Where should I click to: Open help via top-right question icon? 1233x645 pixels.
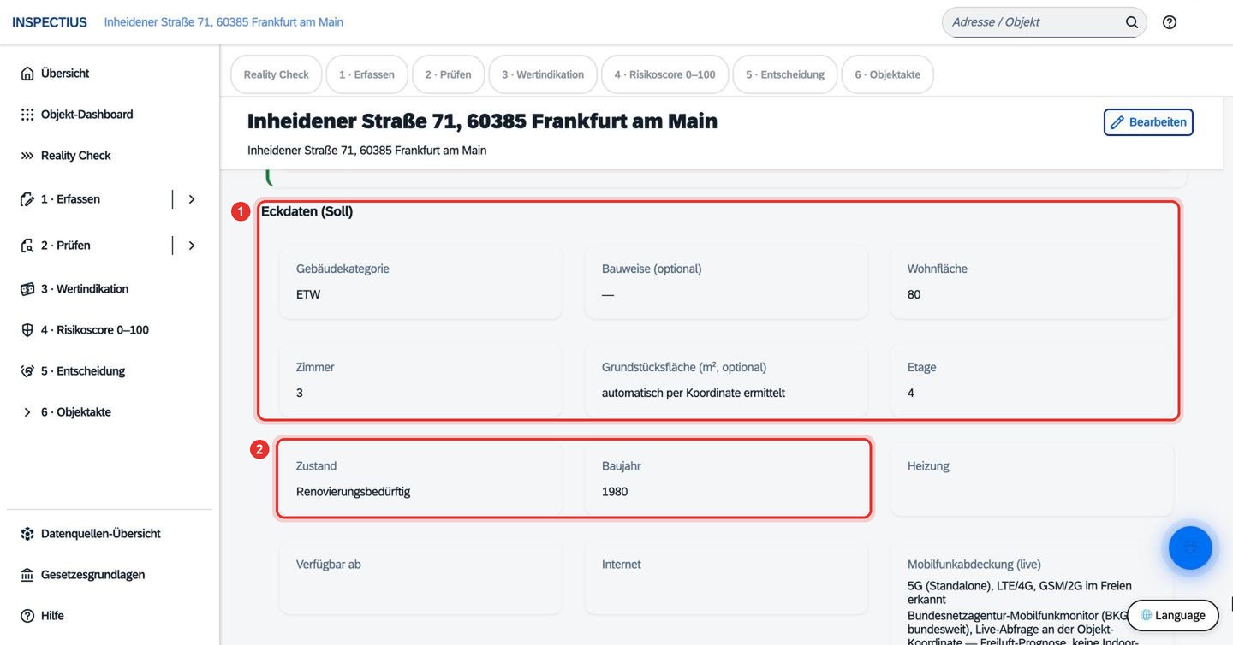tap(1170, 22)
